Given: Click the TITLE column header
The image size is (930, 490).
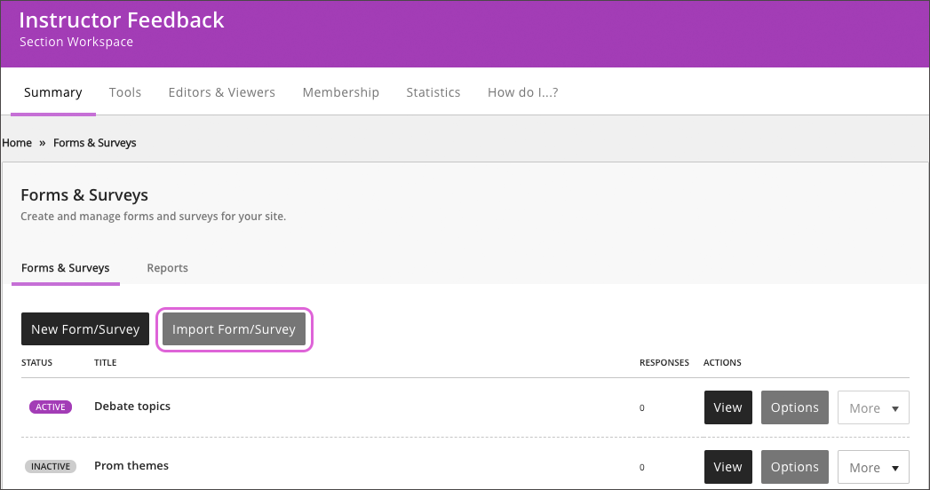Looking at the screenshot, I should [x=105, y=362].
